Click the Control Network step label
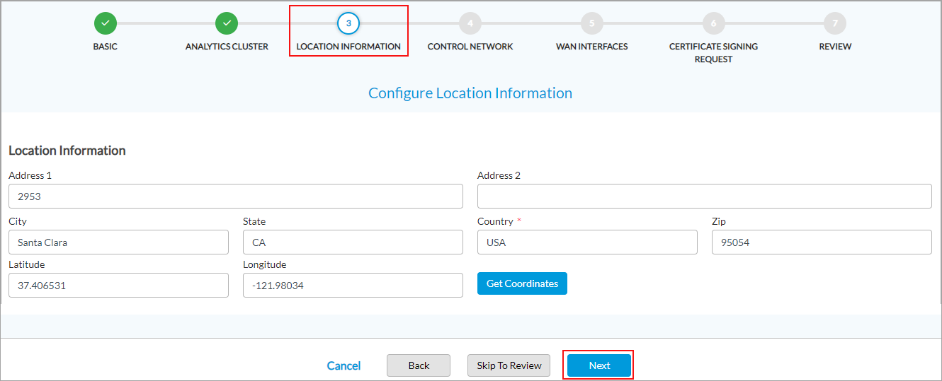Viewport: 942px width, 381px height. click(x=470, y=47)
